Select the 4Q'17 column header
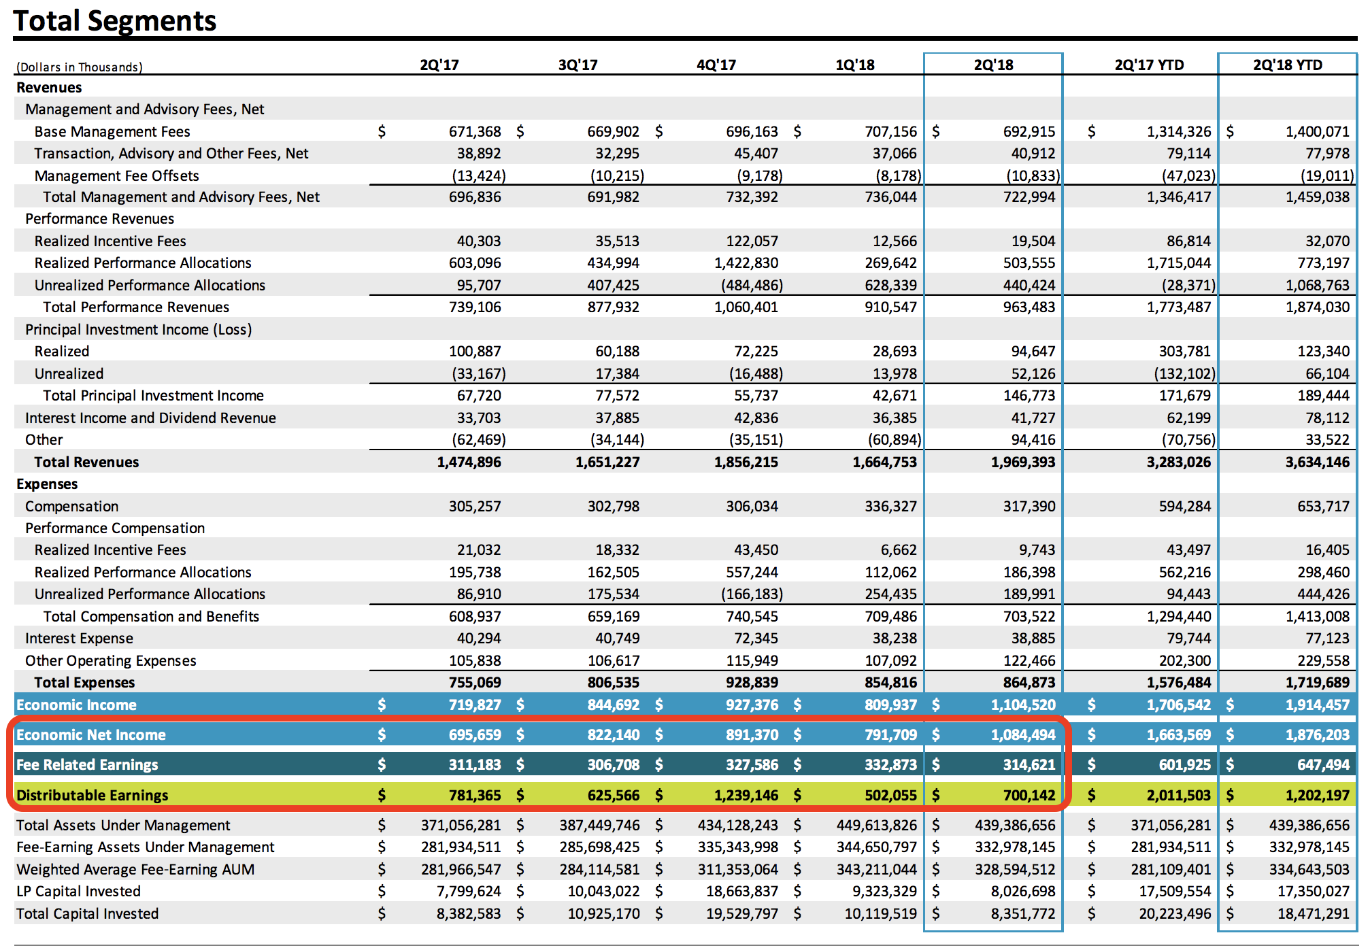This screenshot has width=1370, height=948. click(716, 65)
